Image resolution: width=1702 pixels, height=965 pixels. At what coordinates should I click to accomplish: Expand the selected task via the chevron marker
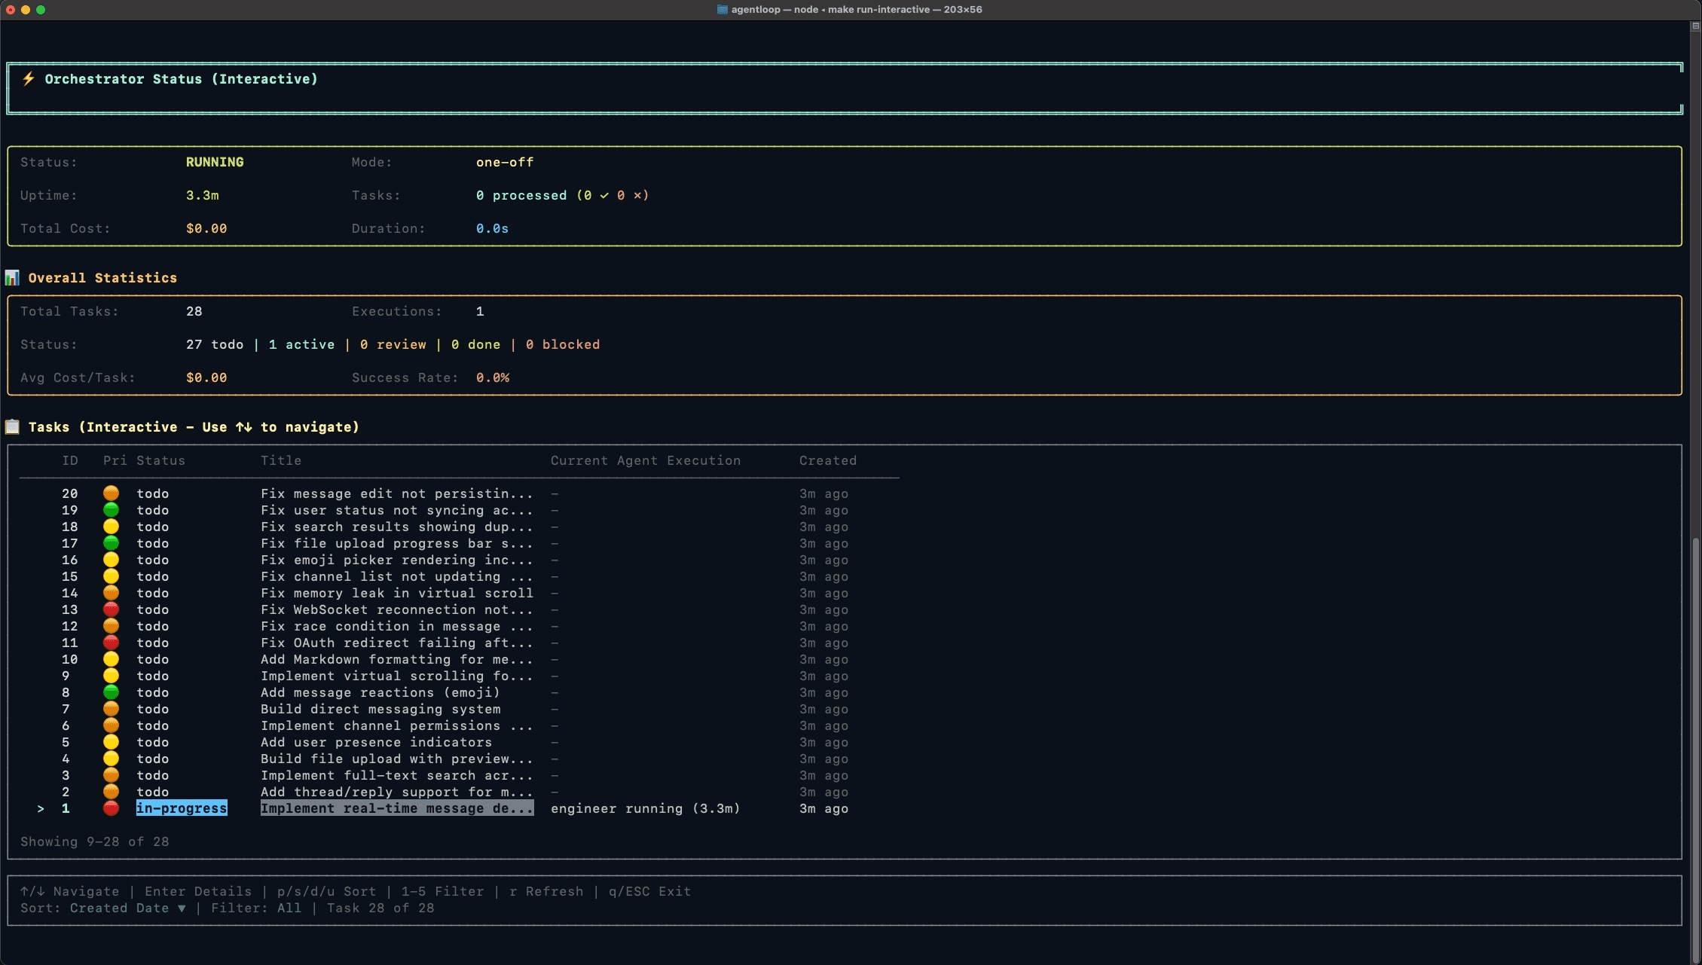41,808
